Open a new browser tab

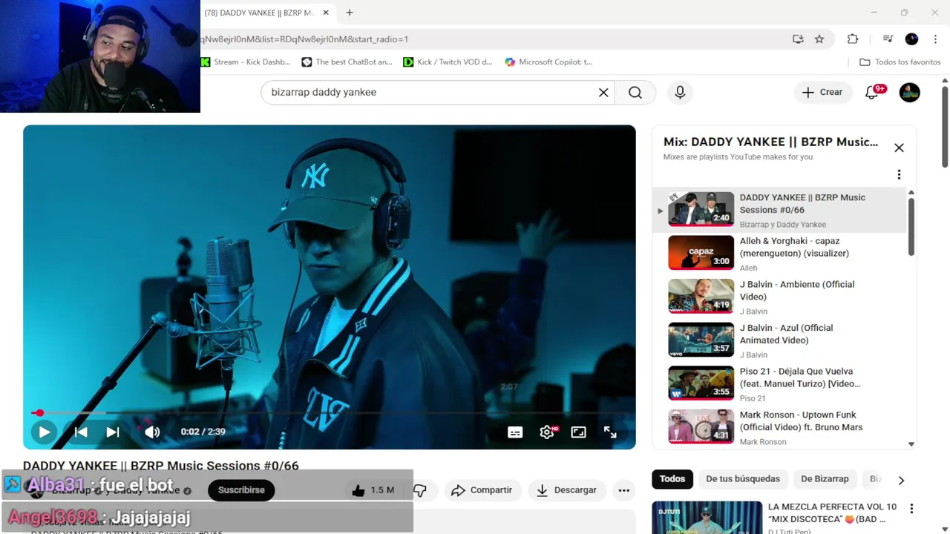tap(349, 13)
